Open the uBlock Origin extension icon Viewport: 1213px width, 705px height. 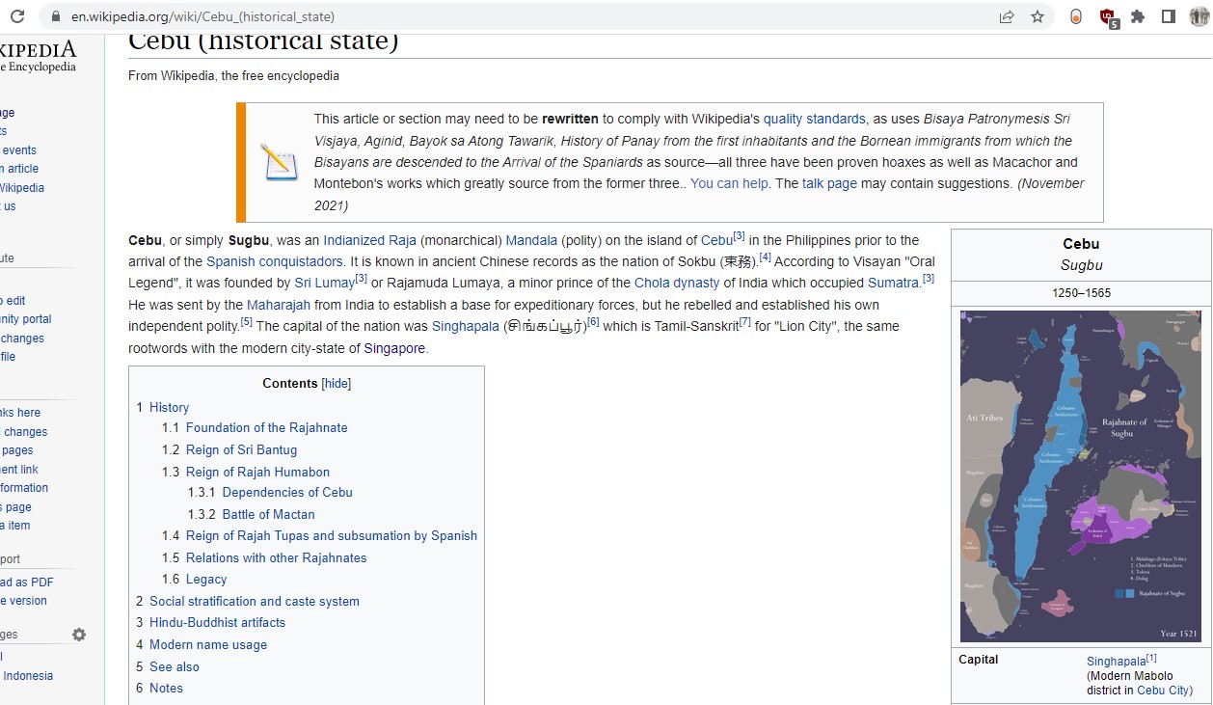tap(1109, 17)
